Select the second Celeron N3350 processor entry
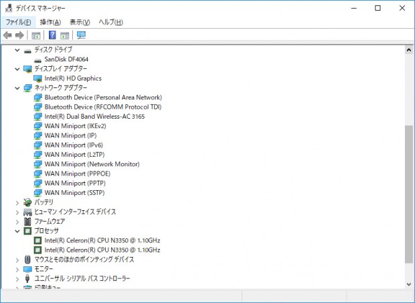The image size is (415, 303). pos(102,250)
